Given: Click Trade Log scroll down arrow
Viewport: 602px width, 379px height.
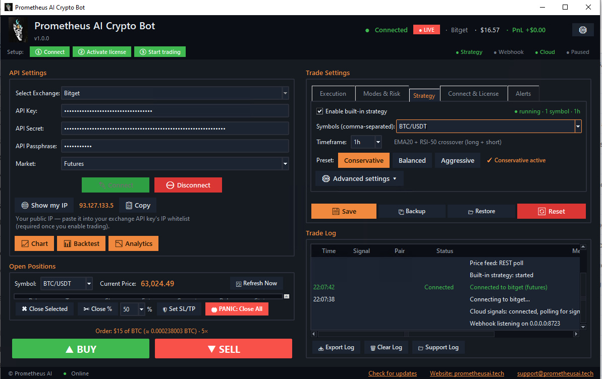Looking at the screenshot, I should pos(583,327).
